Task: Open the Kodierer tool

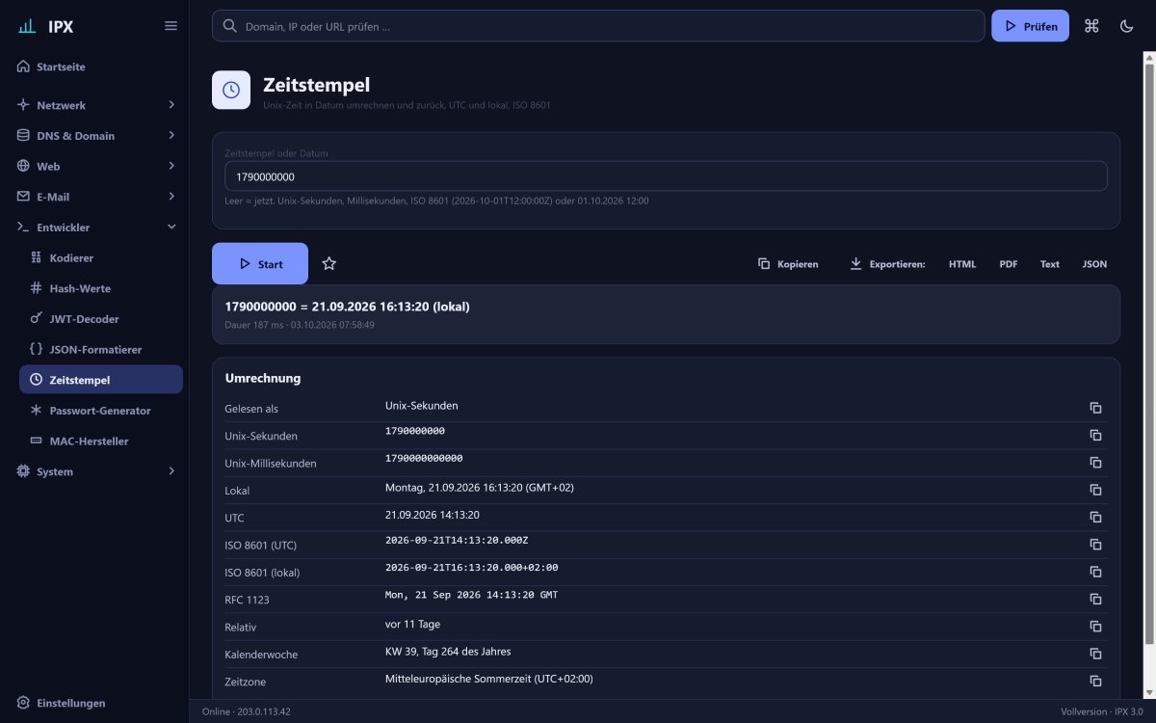Action: coord(101,258)
